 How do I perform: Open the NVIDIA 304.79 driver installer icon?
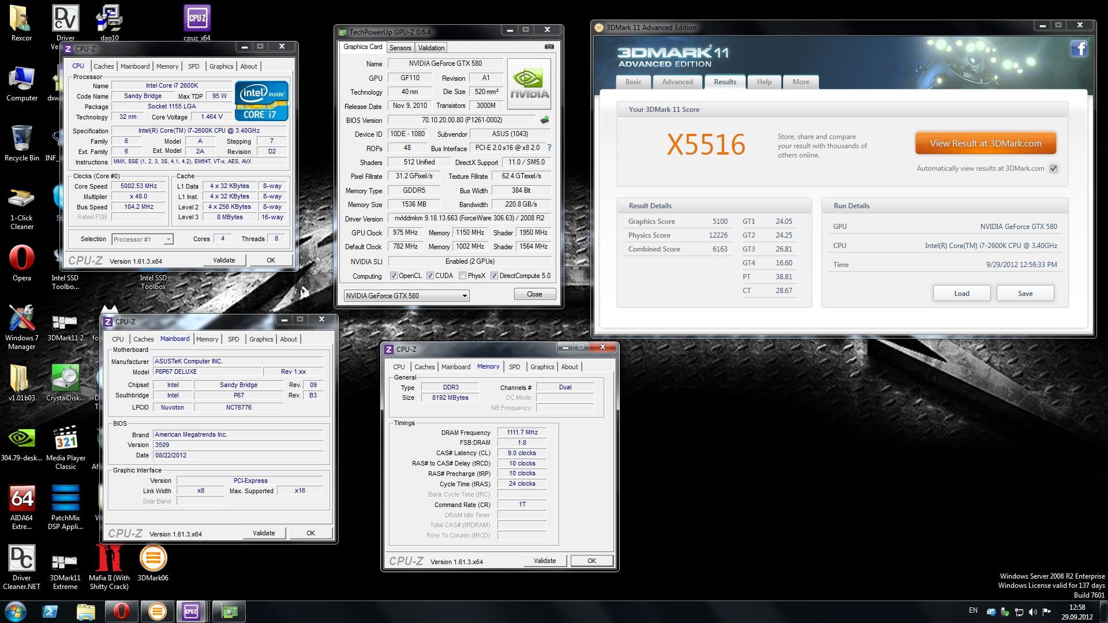(21, 444)
